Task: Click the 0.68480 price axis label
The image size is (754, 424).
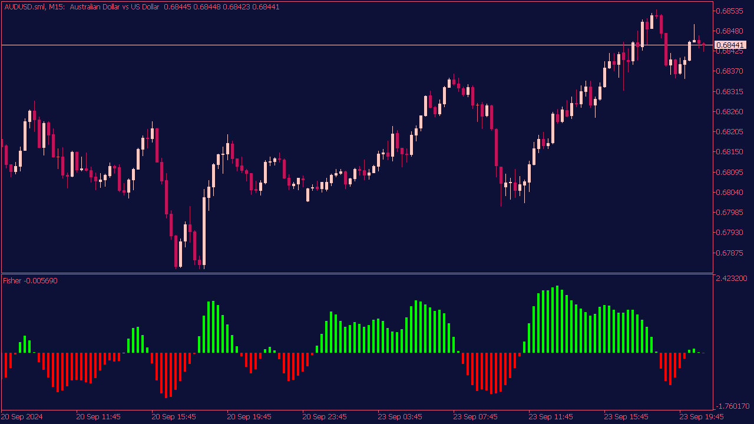Action: [729, 31]
